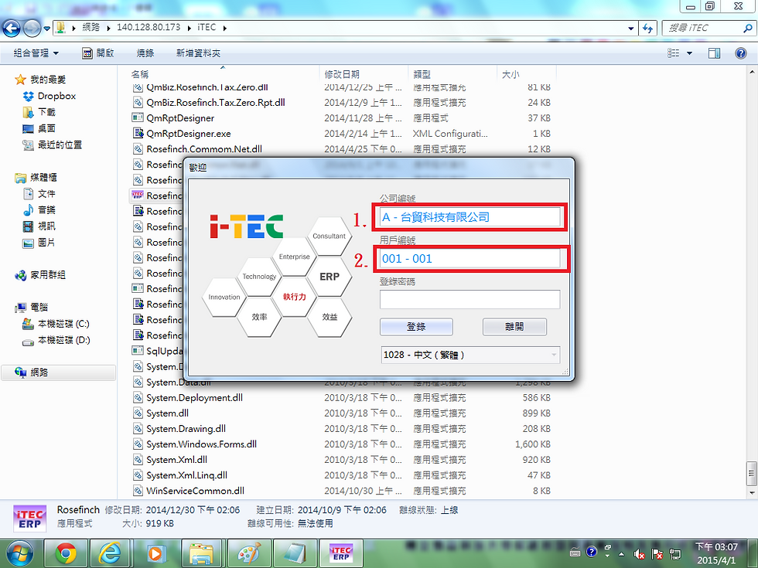Click 新增資料夾 in toolbar
Screen dimensions: 758x568
[198, 53]
